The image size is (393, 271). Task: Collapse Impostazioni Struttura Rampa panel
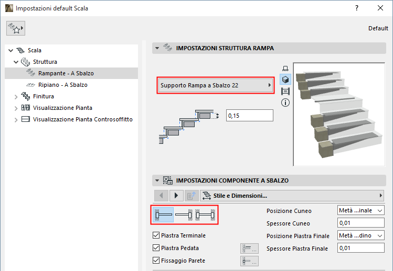[x=157, y=48]
